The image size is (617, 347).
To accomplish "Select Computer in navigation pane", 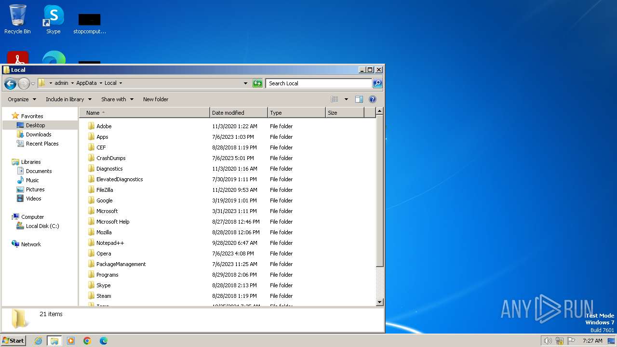I will (32, 217).
